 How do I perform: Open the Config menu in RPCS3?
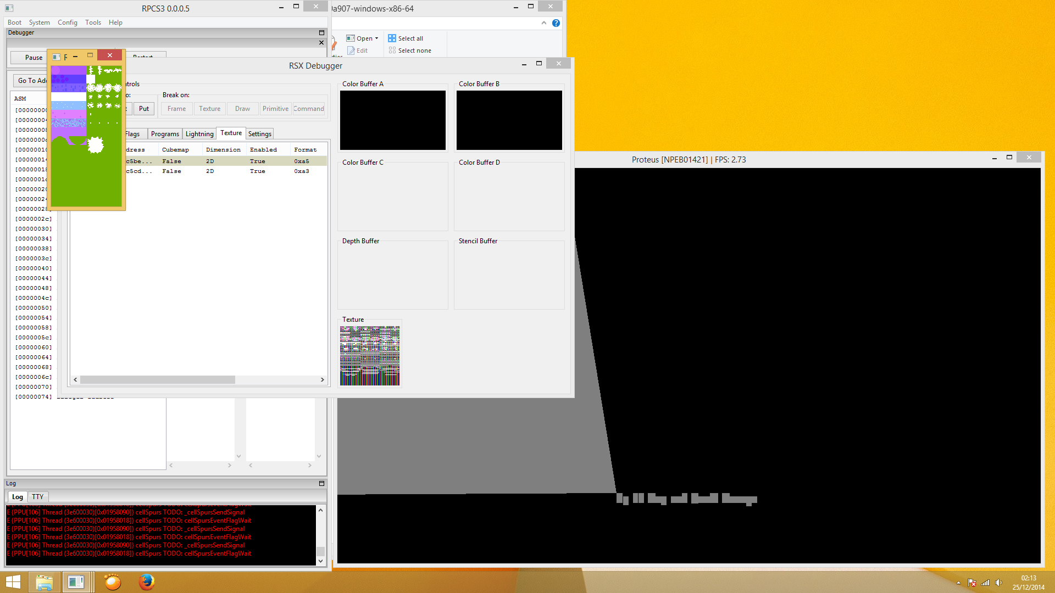[68, 23]
